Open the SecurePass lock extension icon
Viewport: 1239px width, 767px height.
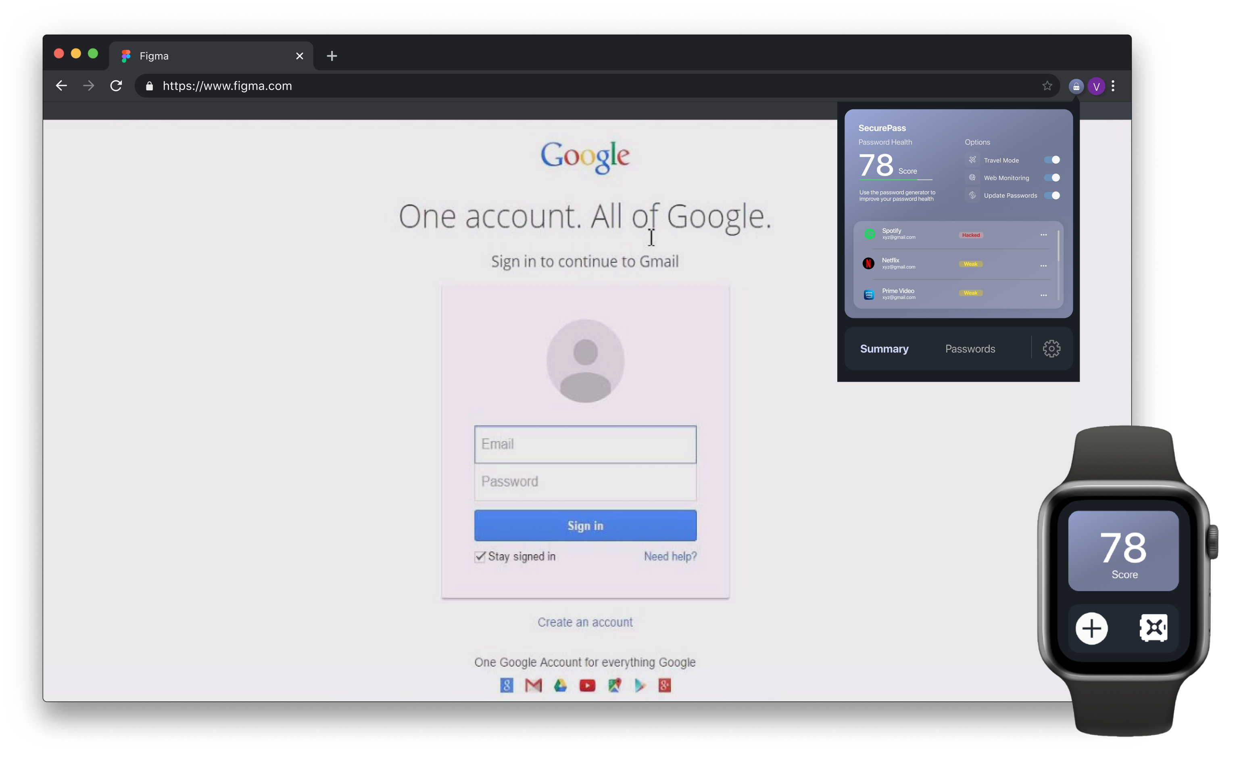1076,86
